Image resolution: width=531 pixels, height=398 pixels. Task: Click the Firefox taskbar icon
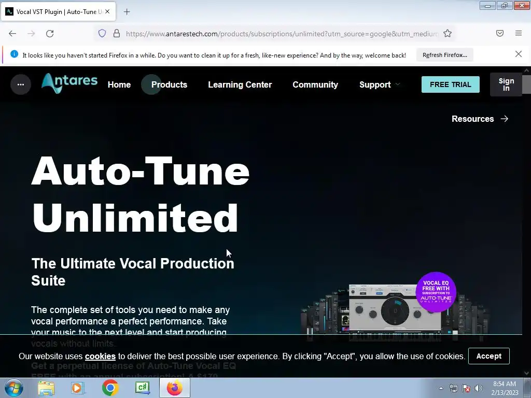click(x=174, y=388)
